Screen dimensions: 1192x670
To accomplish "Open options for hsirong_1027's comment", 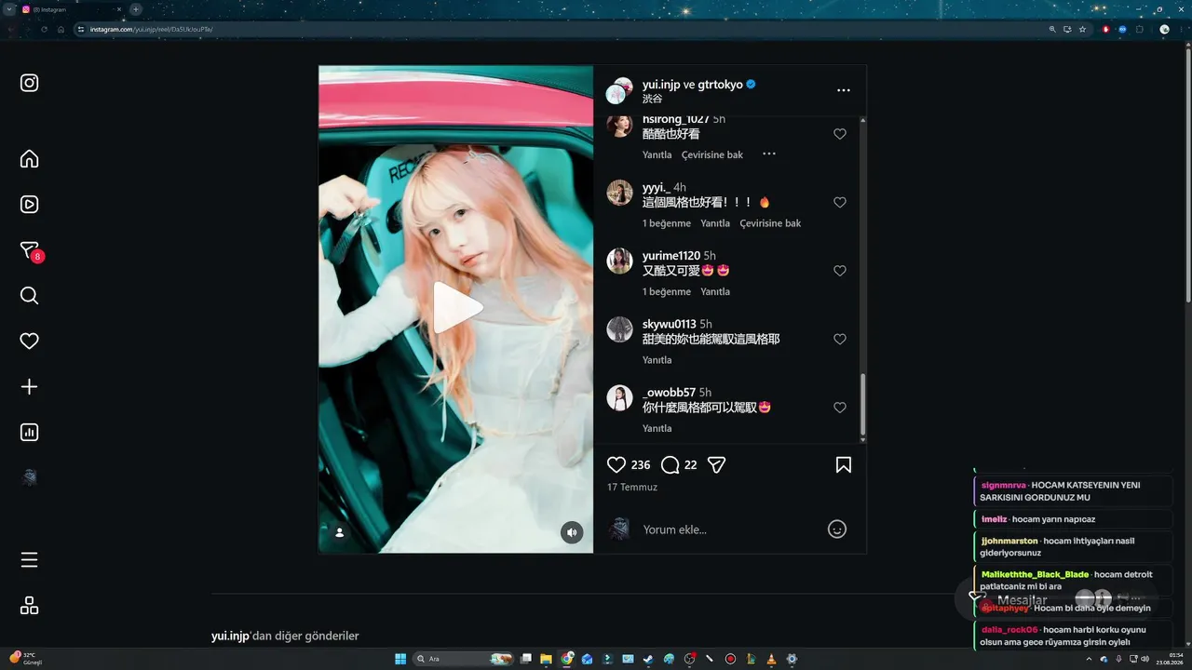I will click(769, 154).
